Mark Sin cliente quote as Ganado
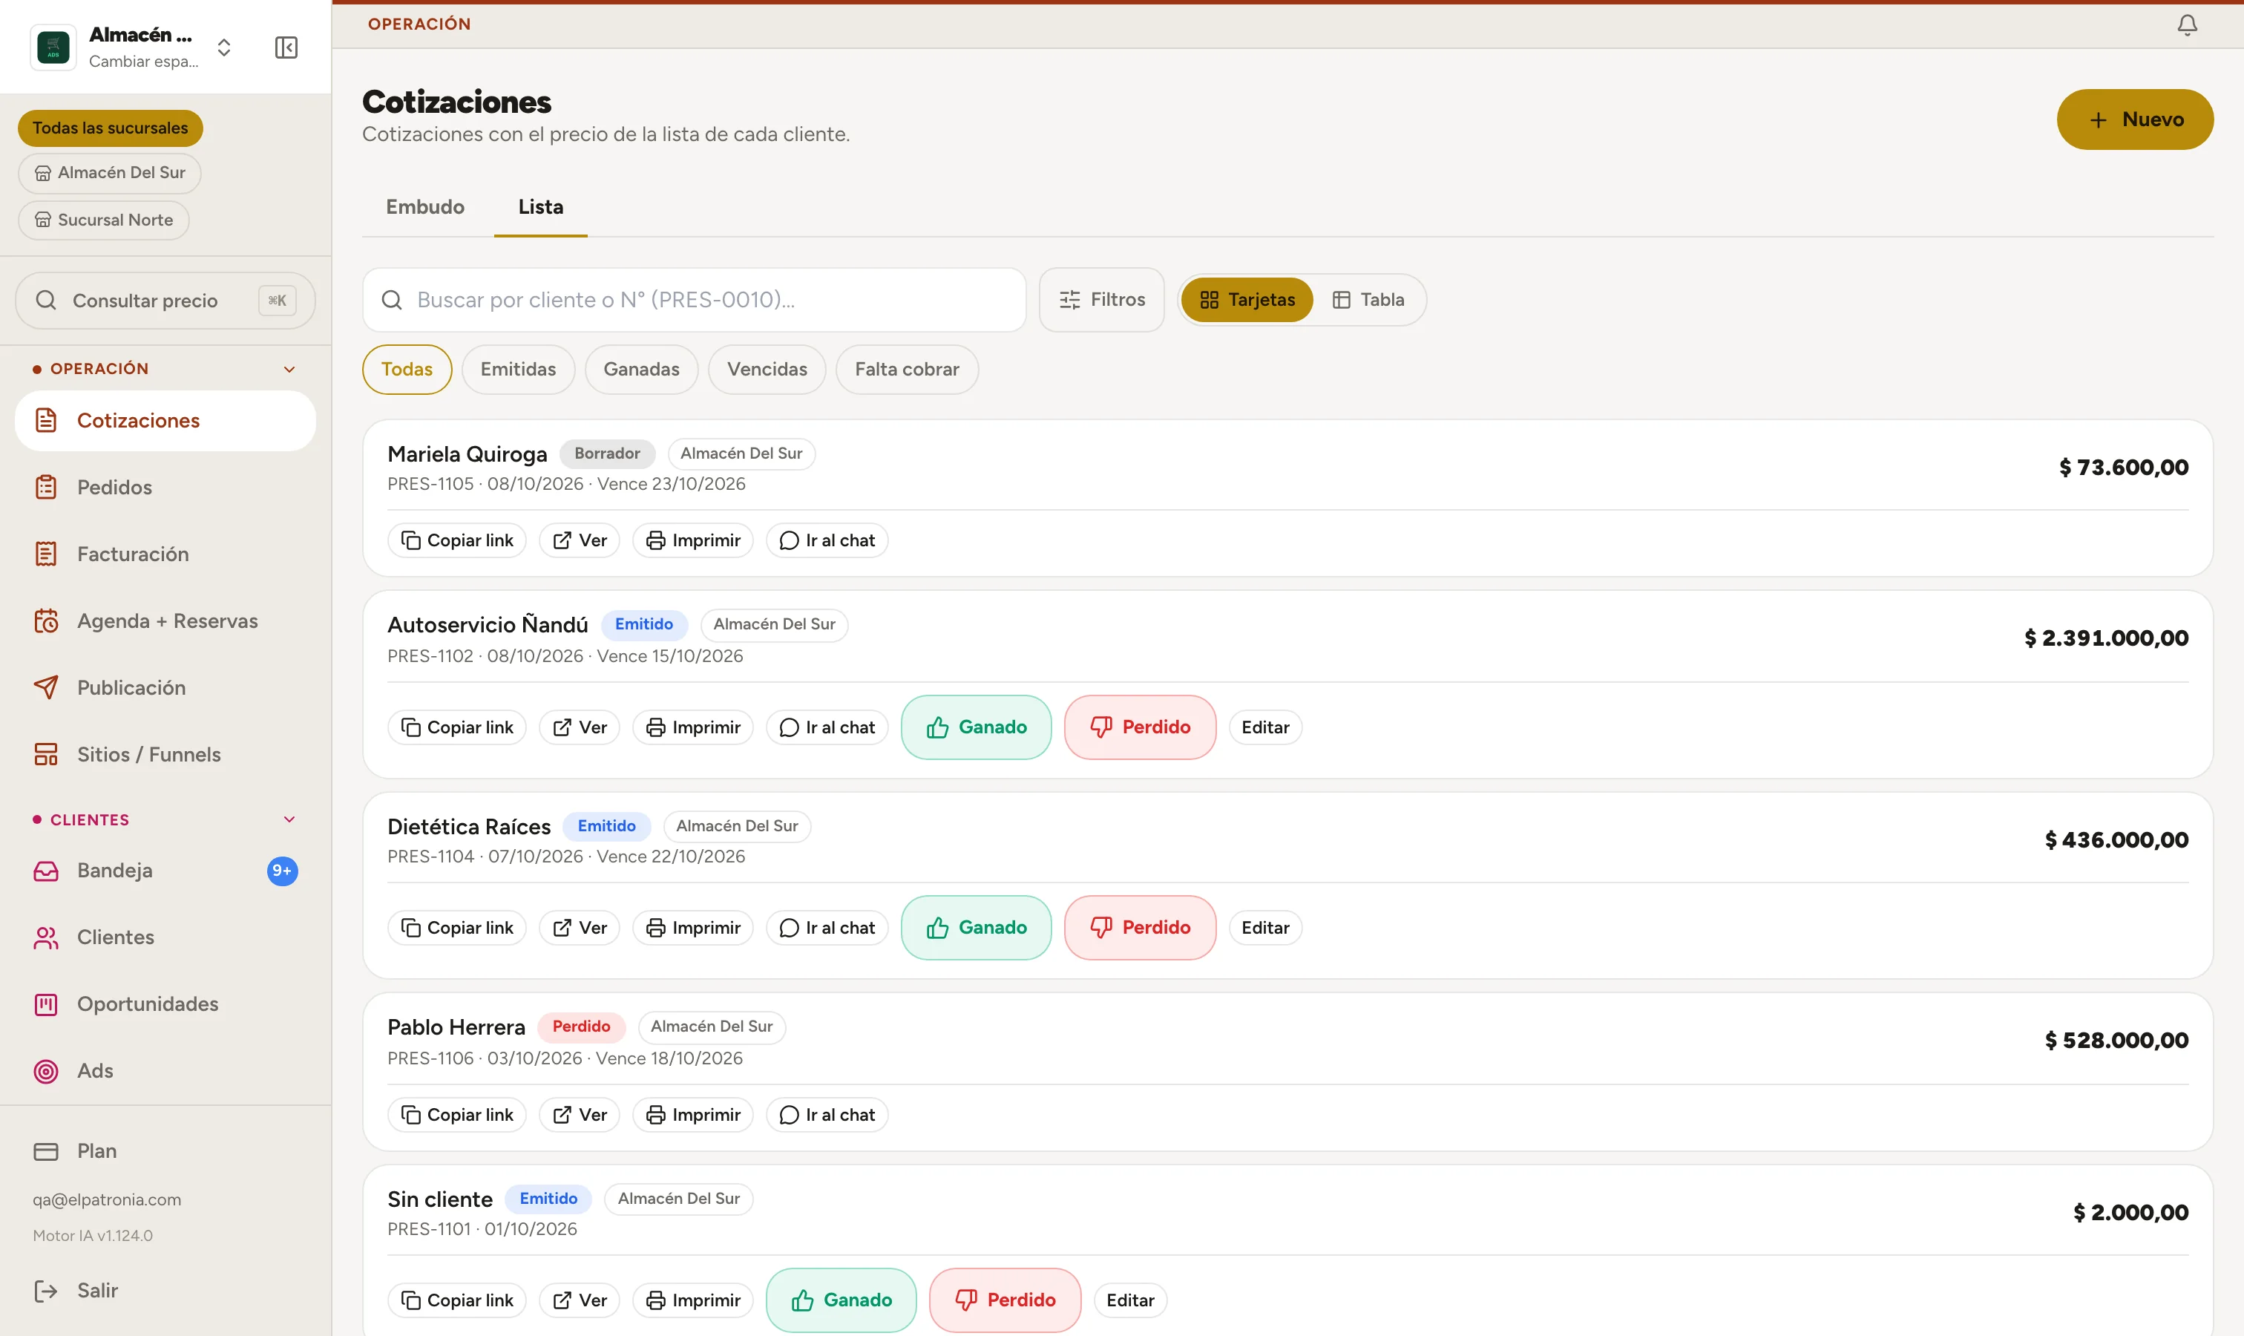 click(841, 1300)
